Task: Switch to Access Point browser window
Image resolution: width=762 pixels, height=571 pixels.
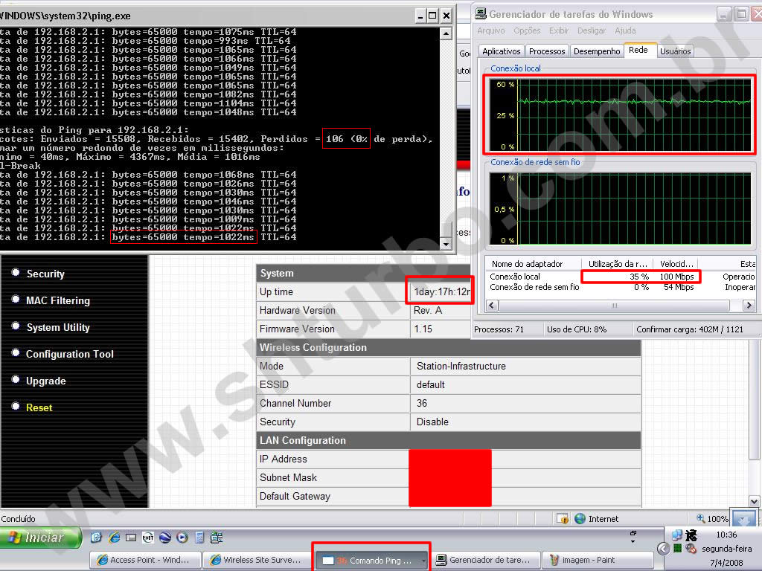Action: click(145, 560)
